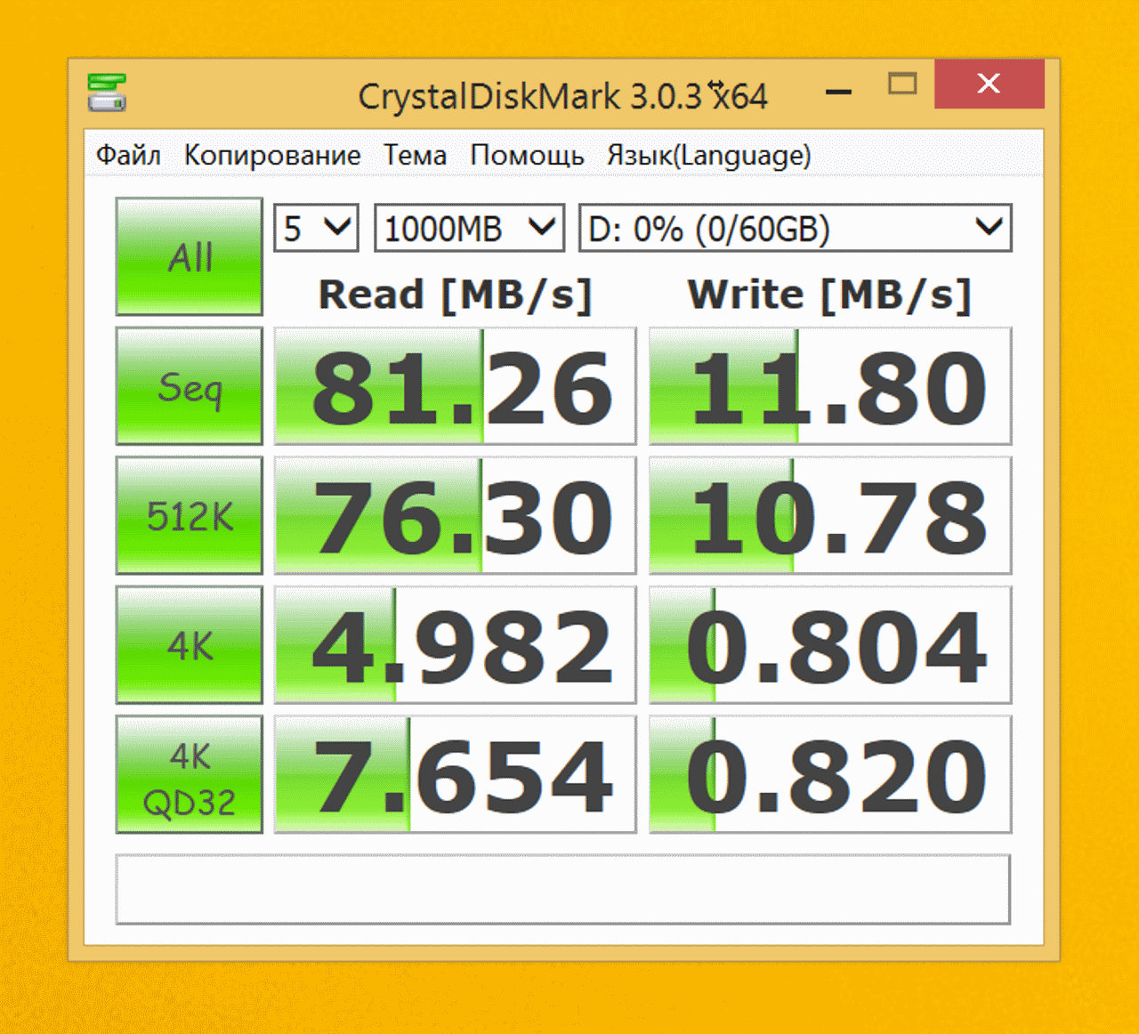1139x1034 pixels.
Task: Click the empty comment field at bottom
Action: pyautogui.click(x=563, y=889)
